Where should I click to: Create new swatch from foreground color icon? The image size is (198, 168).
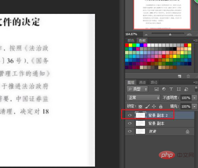click(x=179, y=76)
